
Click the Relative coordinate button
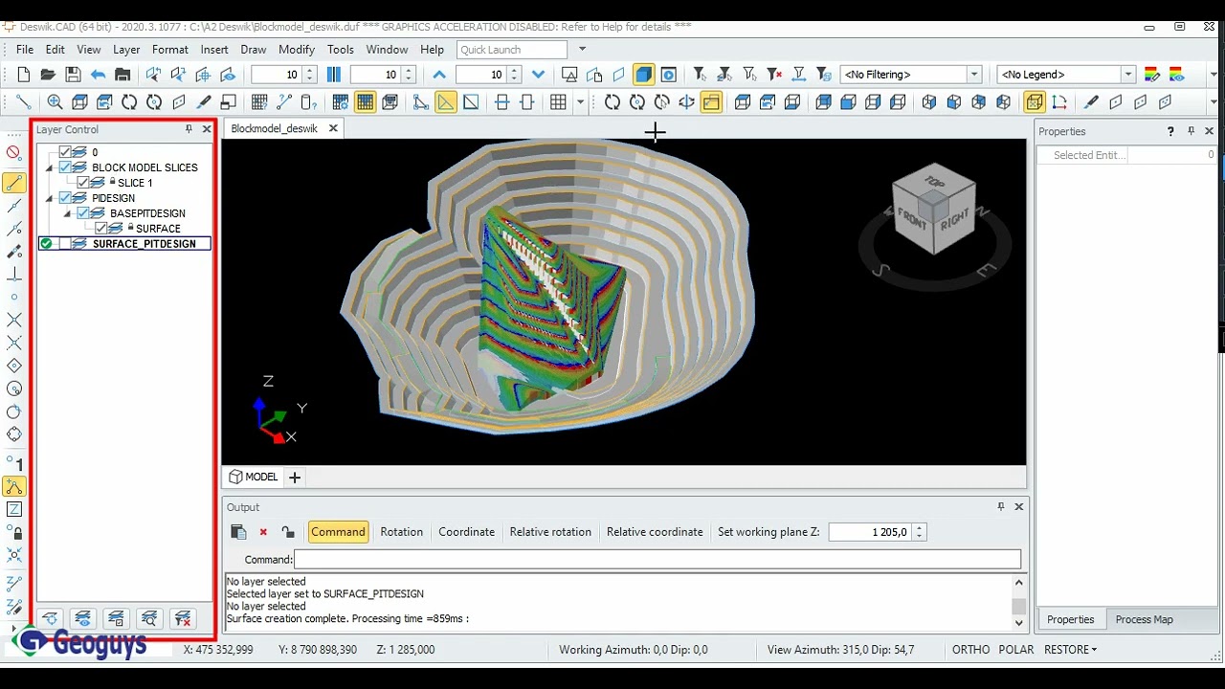pos(655,532)
